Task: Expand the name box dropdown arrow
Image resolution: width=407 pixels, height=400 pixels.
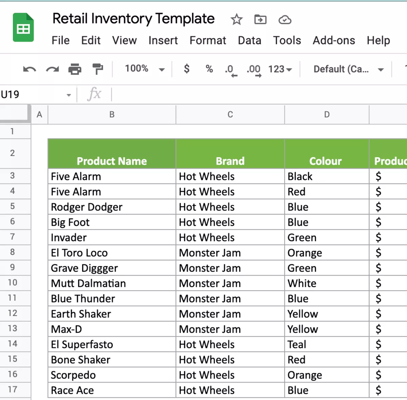Action: pyautogui.click(x=69, y=95)
